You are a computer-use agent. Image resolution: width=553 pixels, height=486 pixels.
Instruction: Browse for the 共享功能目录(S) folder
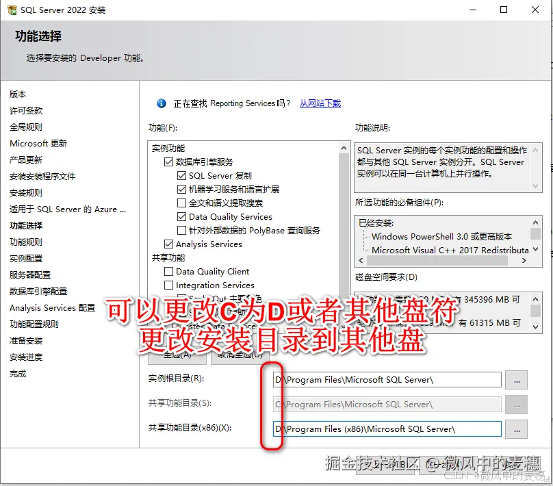[516, 405]
